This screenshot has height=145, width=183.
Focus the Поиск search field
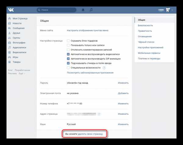click(x=56, y=10)
